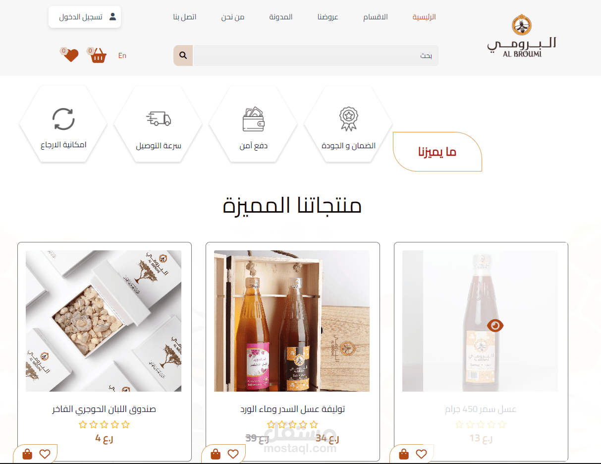Click the بحث search input field
The width and height of the screenshot is (601, 464).
coord(316,56)
